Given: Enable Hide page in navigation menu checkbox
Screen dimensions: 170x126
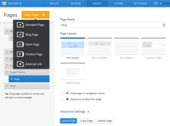Looking at the screenshot, I should (62, 93).
